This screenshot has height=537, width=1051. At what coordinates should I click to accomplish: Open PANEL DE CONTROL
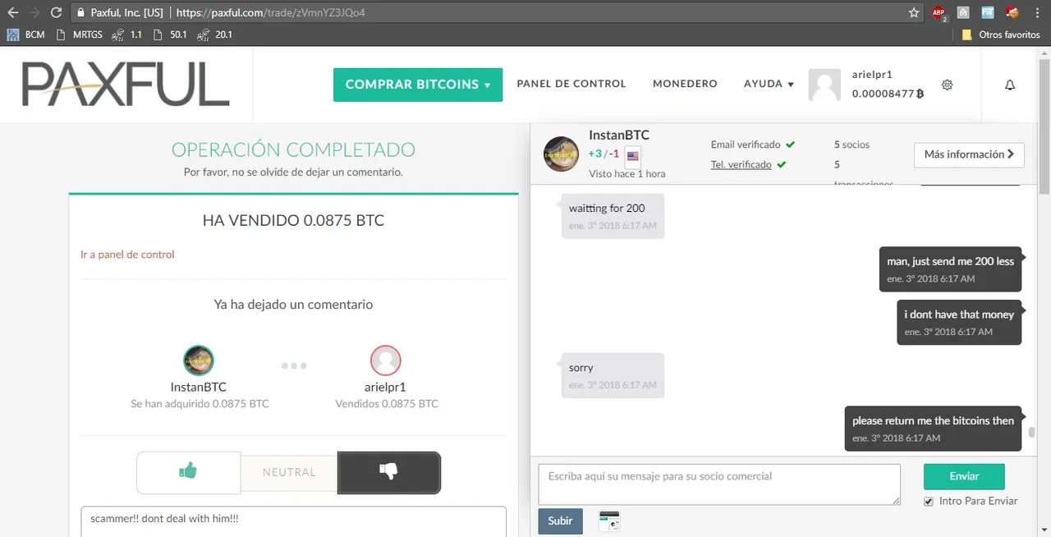(x=571, y=84)
